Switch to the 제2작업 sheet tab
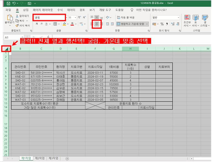212x162 pixels. click(x=40, y=158)
